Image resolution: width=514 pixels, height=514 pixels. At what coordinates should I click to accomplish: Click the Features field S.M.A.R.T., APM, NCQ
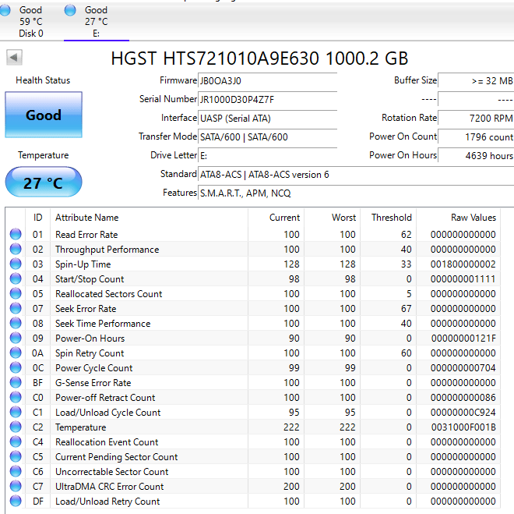[x=356, y=193]
